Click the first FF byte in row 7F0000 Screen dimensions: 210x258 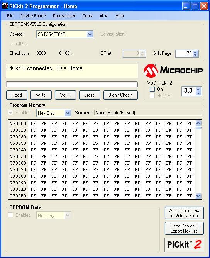point(33,124)
